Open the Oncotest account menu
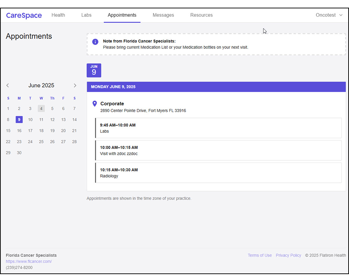The height and width of the screenshot is (279, 349). (325, 15)
